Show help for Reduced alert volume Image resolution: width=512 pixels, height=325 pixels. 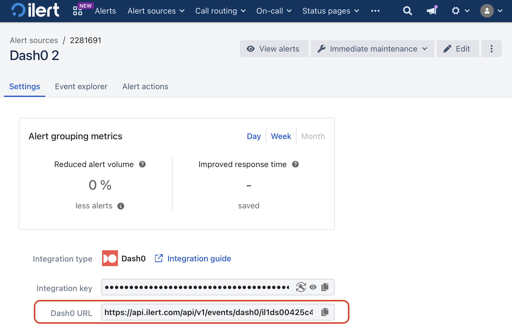142,164
